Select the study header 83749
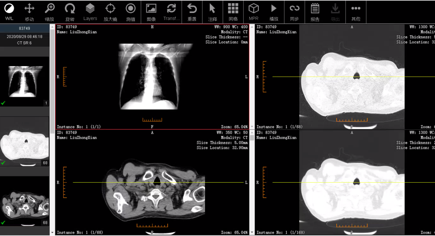Screen dimensions: 435x236 [25, 28]
